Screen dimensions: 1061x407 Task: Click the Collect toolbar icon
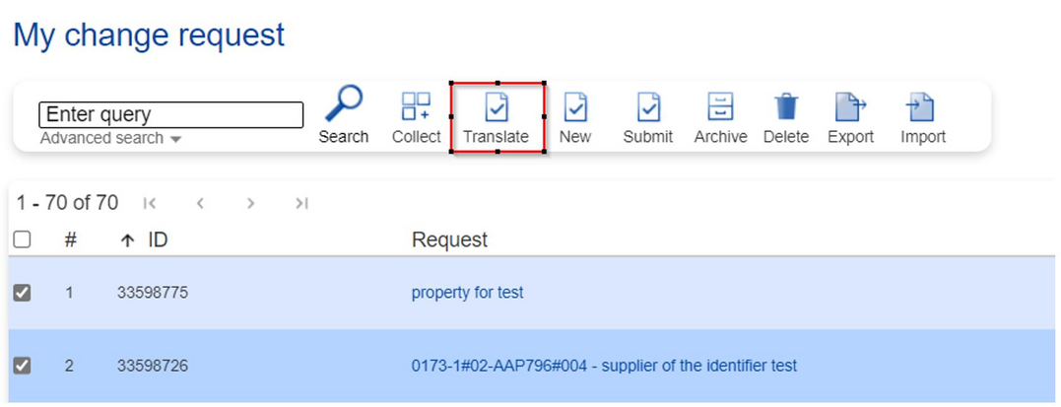point(416,106)
